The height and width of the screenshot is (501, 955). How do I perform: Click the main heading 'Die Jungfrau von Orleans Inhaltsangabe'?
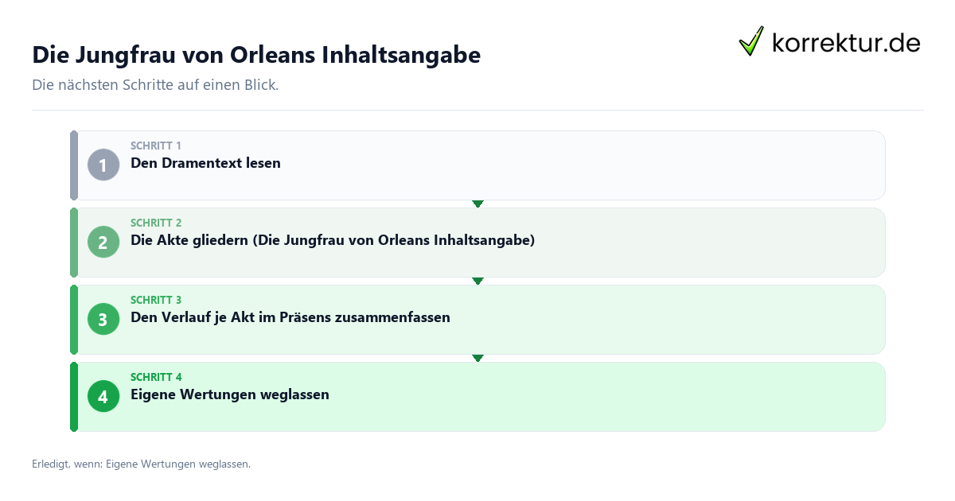click(x=256, y=55)
